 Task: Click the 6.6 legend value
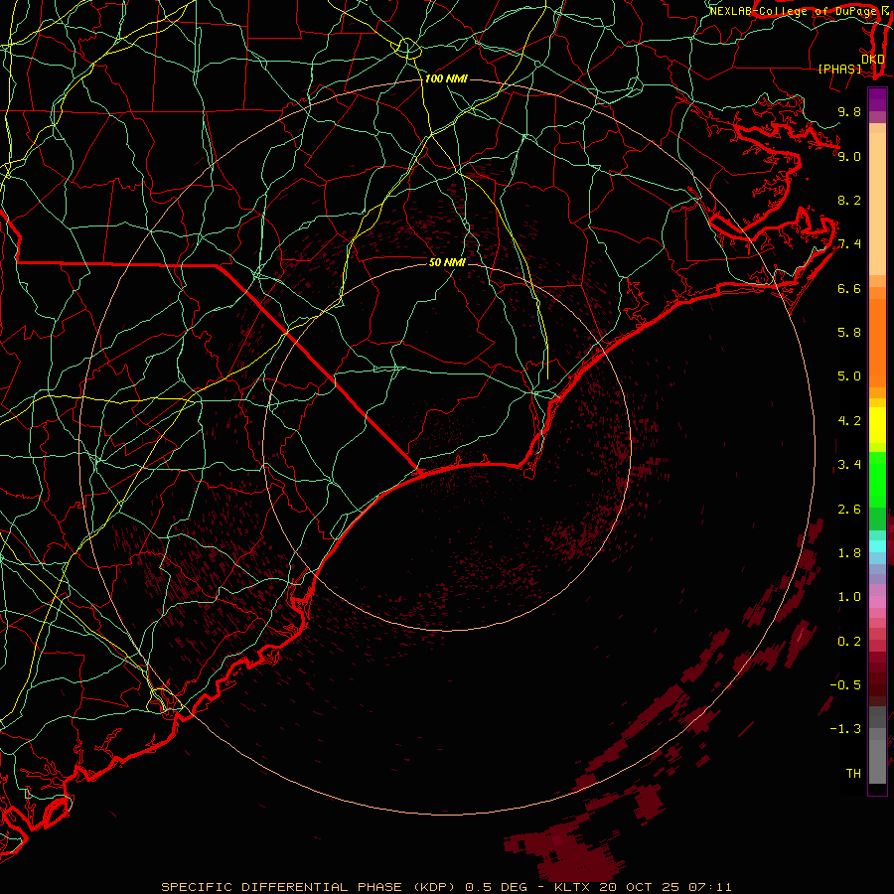(849, 288)
